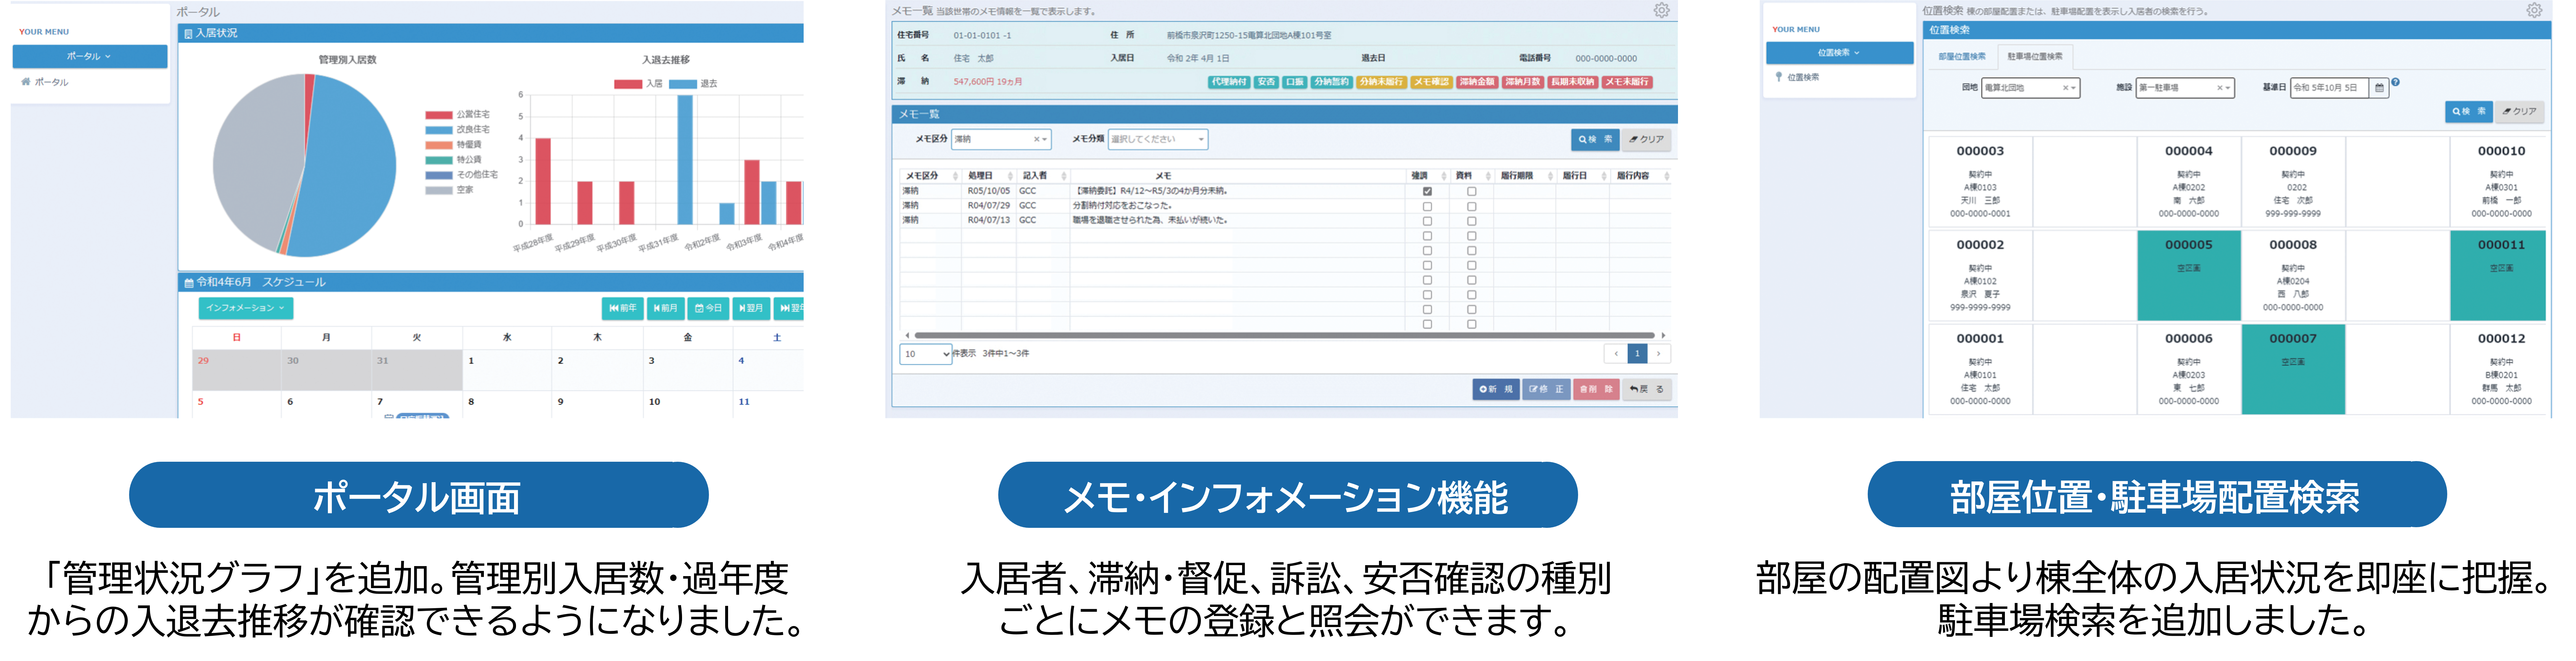Jump to previous year with 前年 button
The image size is (2576, 661).
point(623,308)
